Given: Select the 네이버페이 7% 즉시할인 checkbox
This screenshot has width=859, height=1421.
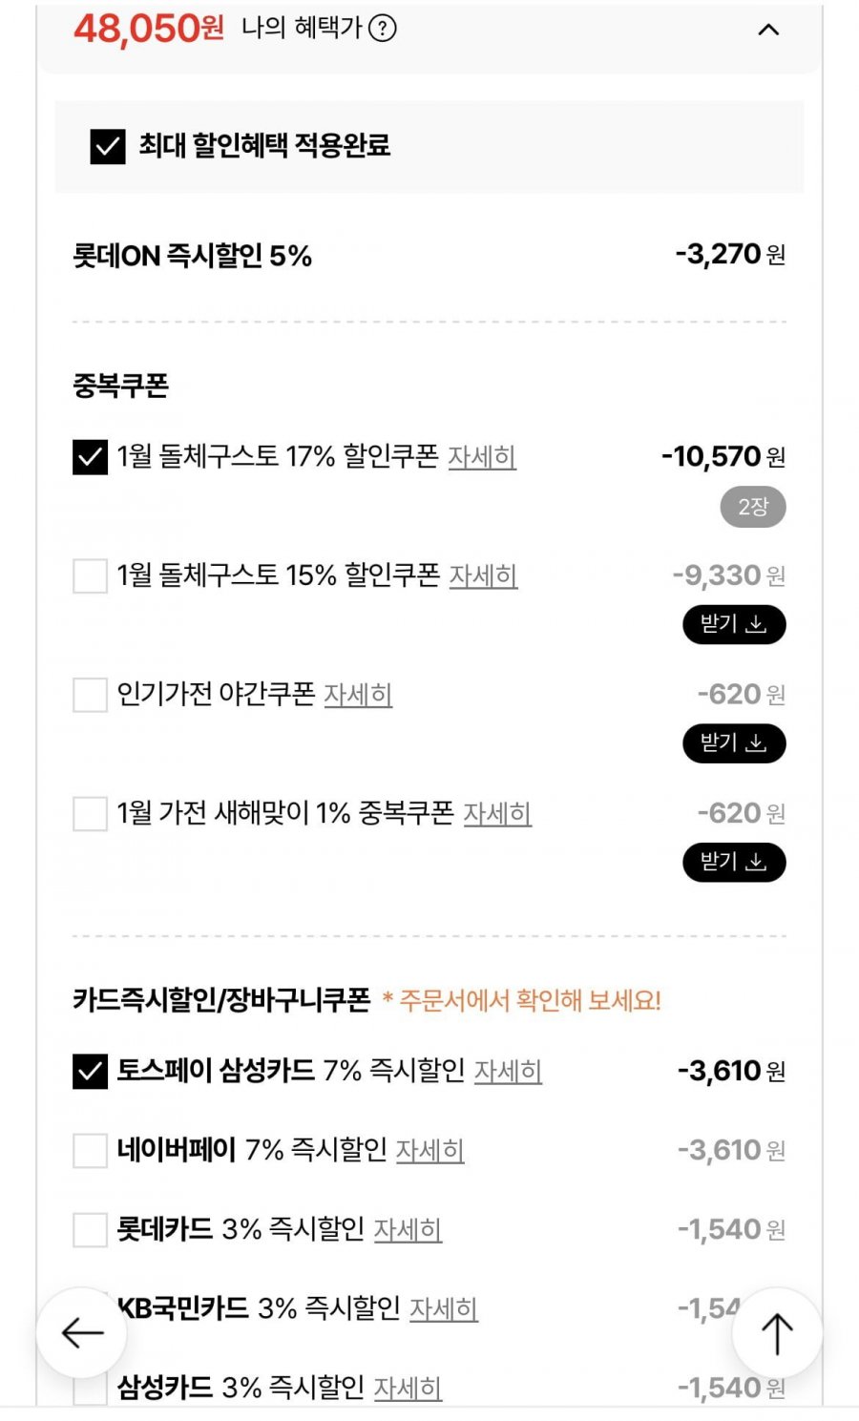Looking at the screenshot, I should pyautogui.click(x=90, y=1151).
